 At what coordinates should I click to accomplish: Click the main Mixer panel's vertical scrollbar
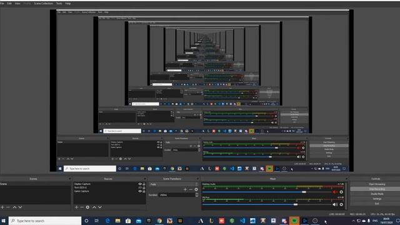[346, 196]
